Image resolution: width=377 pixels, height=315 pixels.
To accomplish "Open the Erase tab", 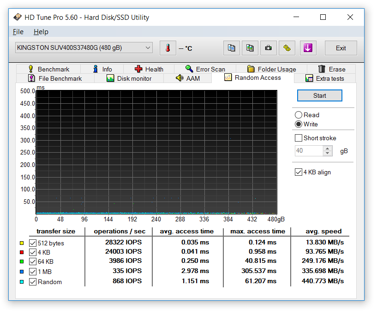I will click(x=332, y=69).
